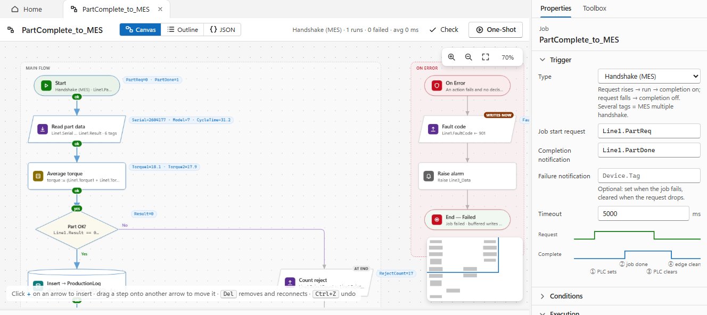Edit the Timeout value field

pyautogui.click(x=644, y=213)
